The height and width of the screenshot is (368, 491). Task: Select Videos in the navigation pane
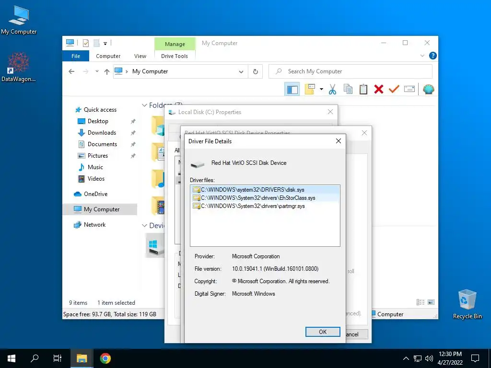[x=96, y=179]
